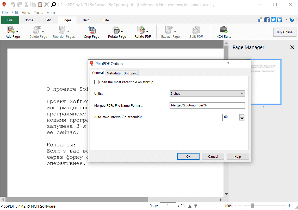Switch to the Suite ribbon tab

tap(105, 20)
